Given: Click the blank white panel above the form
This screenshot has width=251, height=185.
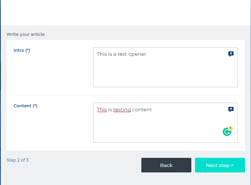Looking at the screenshot, I should (126, 13).
